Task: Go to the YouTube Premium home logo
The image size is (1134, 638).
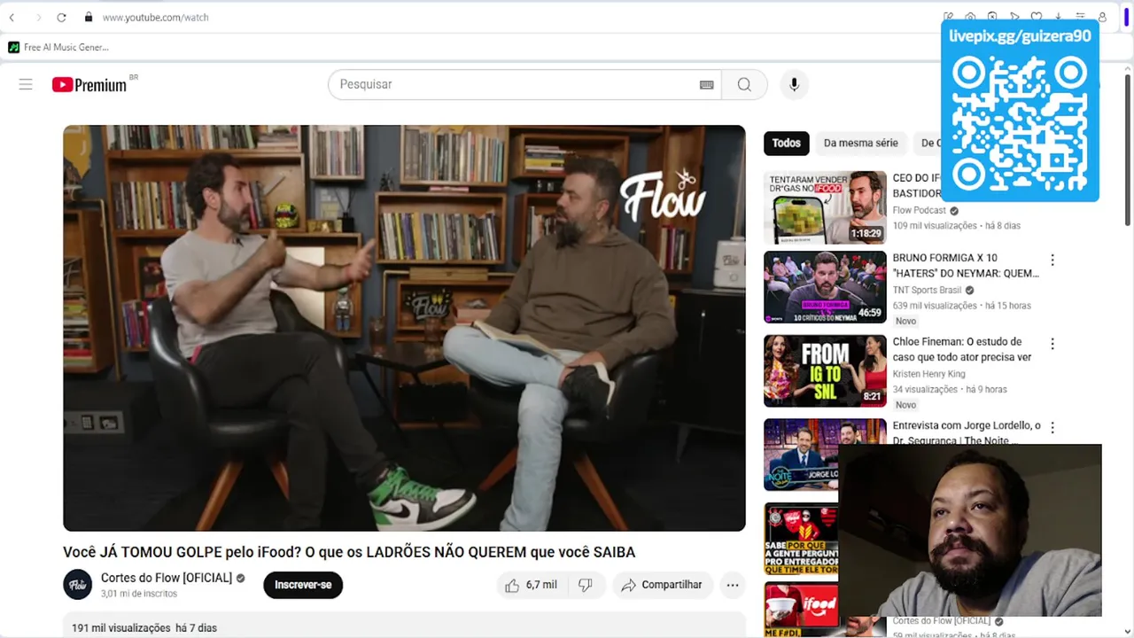Action: pos(89,84)
